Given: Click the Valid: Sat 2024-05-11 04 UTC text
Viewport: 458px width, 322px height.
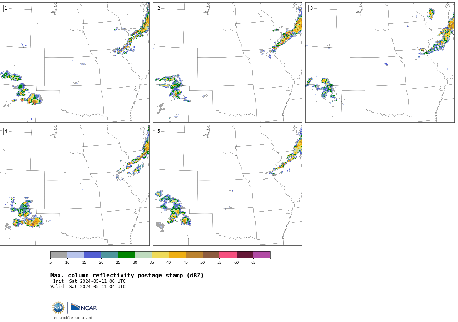Looking at the screenshot, I should click(88, 287).
